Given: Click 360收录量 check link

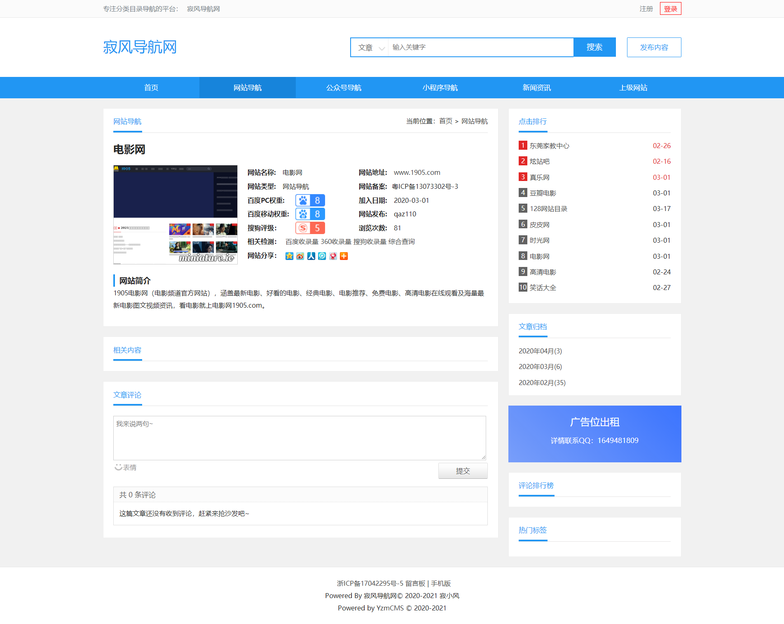Looking at the screenshot, I should [x=336, y=241].
